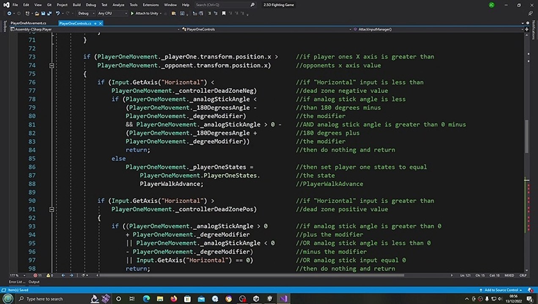The height and width of the screenshot is (304, 538).
Task: Collapse the code region at line 91
Action: click(x=51, y=209)
